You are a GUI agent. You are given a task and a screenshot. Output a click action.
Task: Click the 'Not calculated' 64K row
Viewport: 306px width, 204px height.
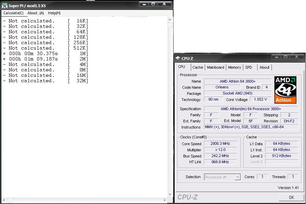[x=46, y=32]
